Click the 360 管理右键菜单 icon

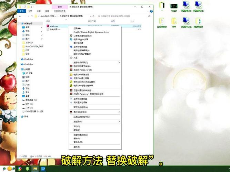(x=71, y=86)
